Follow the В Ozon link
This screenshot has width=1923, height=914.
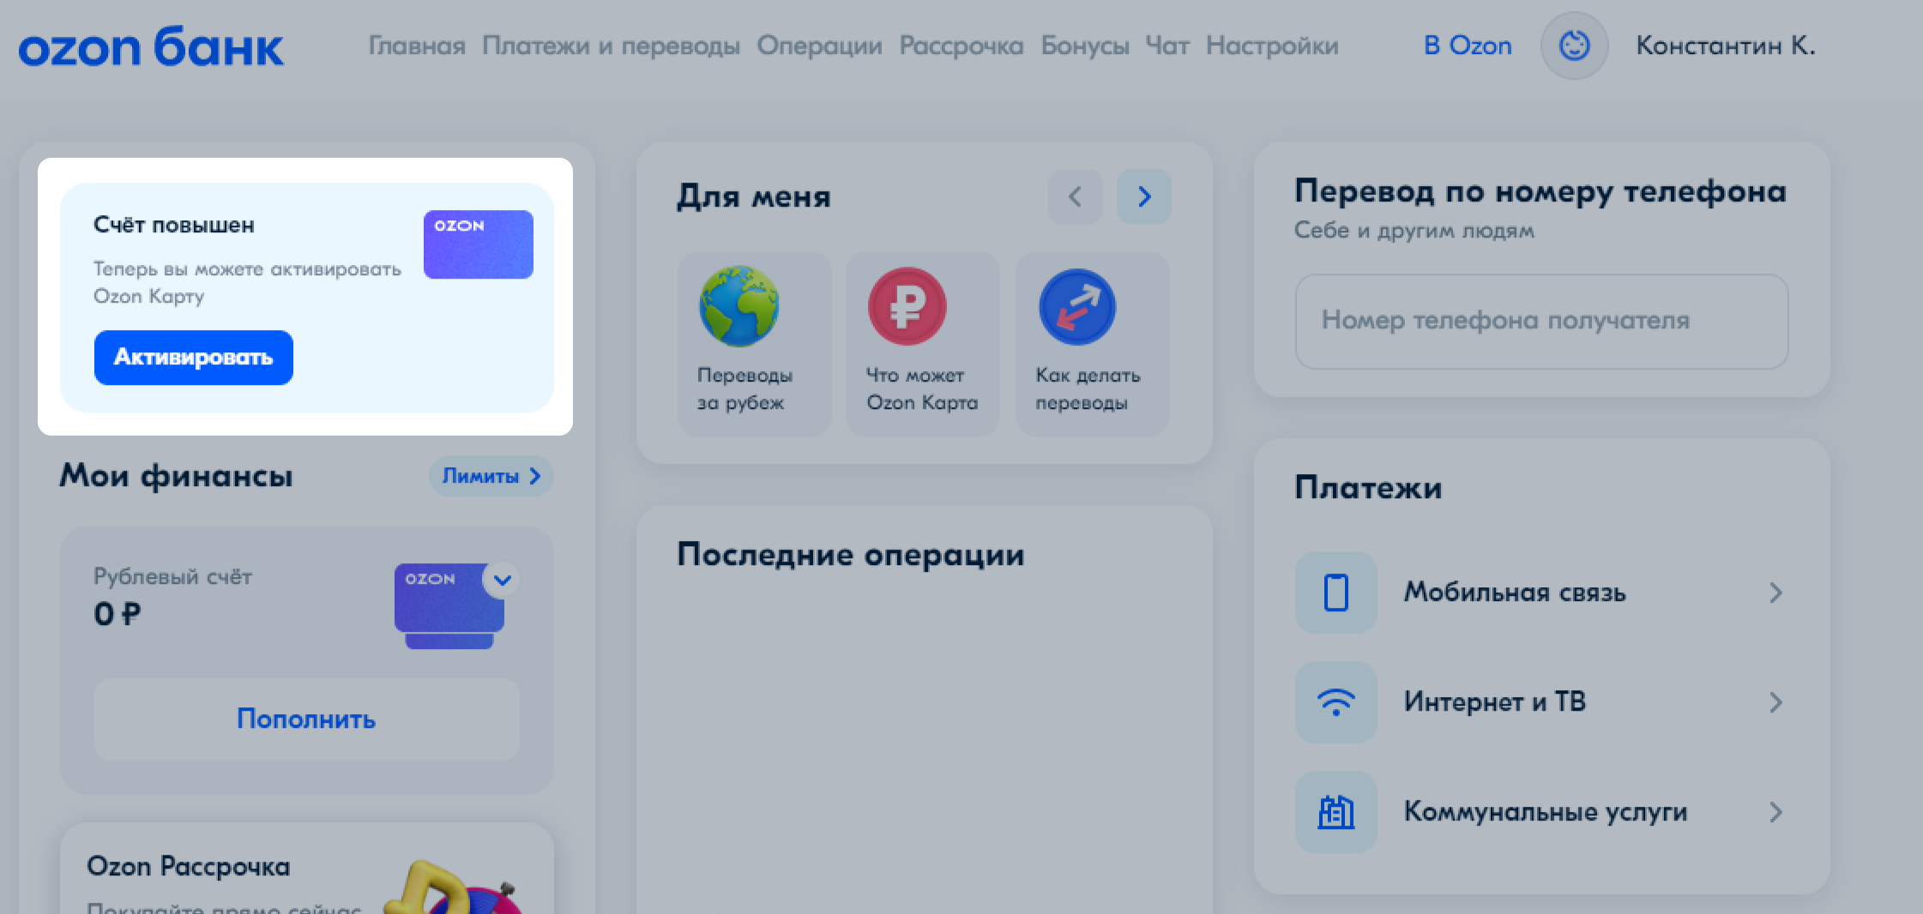click(1468, 45)
